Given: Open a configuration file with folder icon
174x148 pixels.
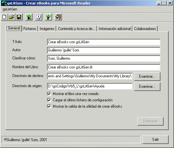Looking at the screenshot, I should click(x=12, y=17).
